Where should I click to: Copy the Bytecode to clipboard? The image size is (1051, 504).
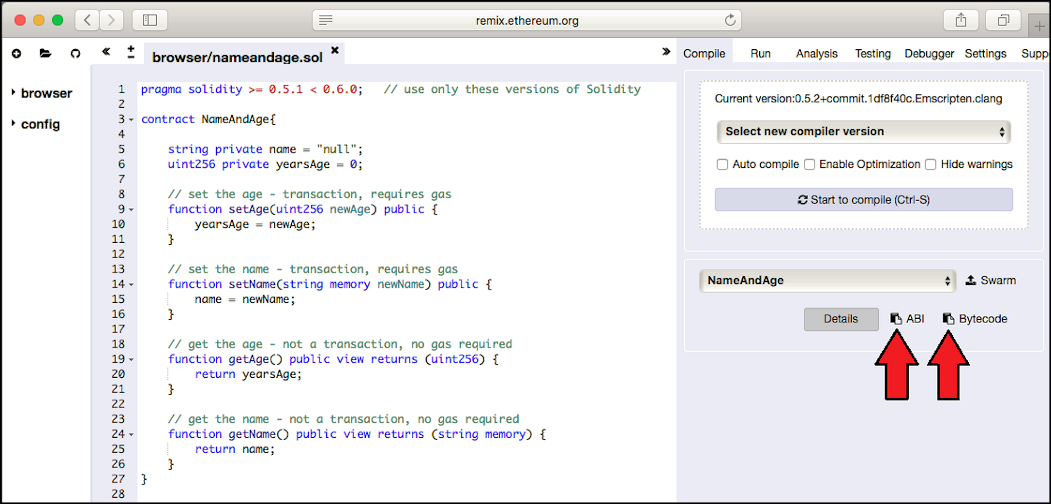click(x=975, y=319)
